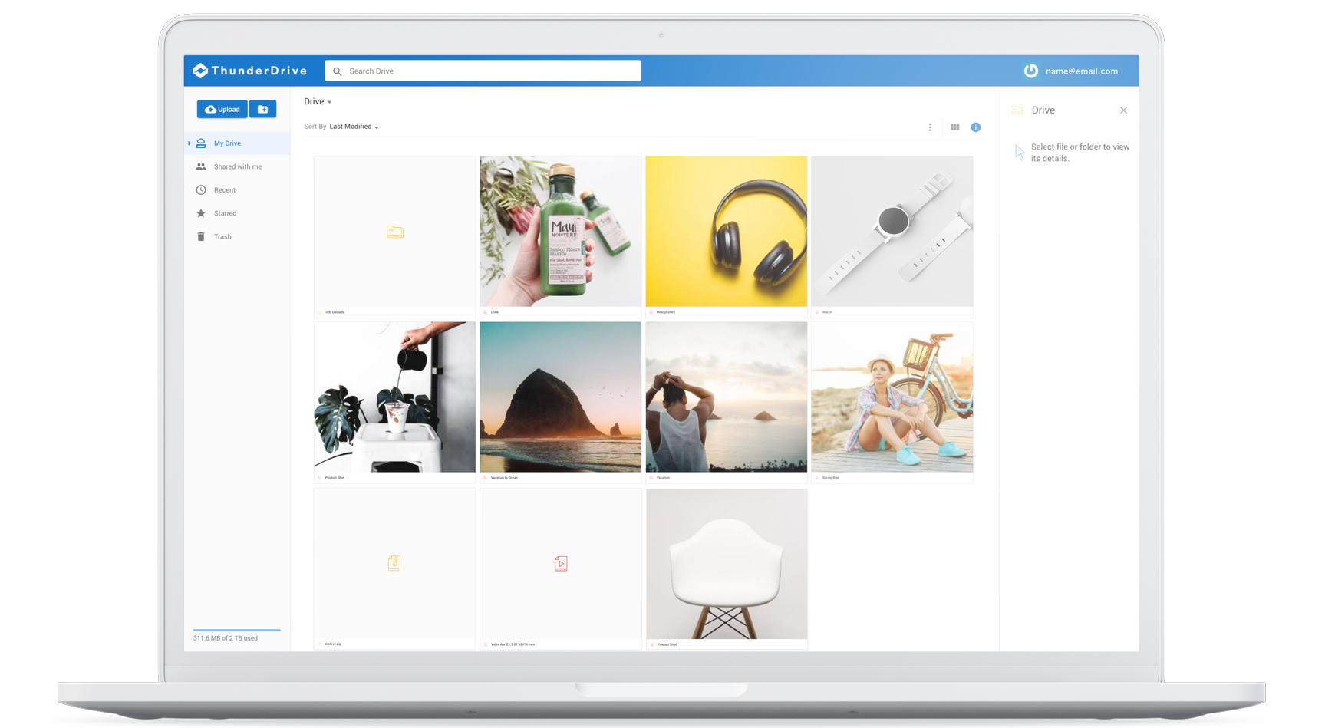Open the three-dot more options menu

[930, 127]
